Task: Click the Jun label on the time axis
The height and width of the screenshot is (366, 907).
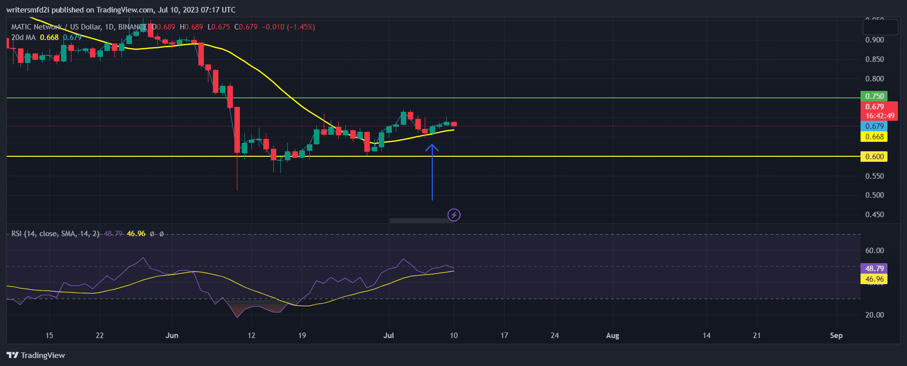Action: coord(172,336)
